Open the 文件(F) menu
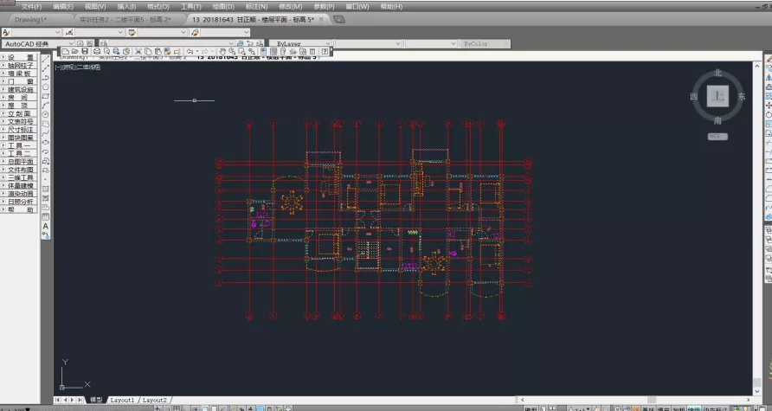Screen dimensions: 772x411 (x=31, y=6)
